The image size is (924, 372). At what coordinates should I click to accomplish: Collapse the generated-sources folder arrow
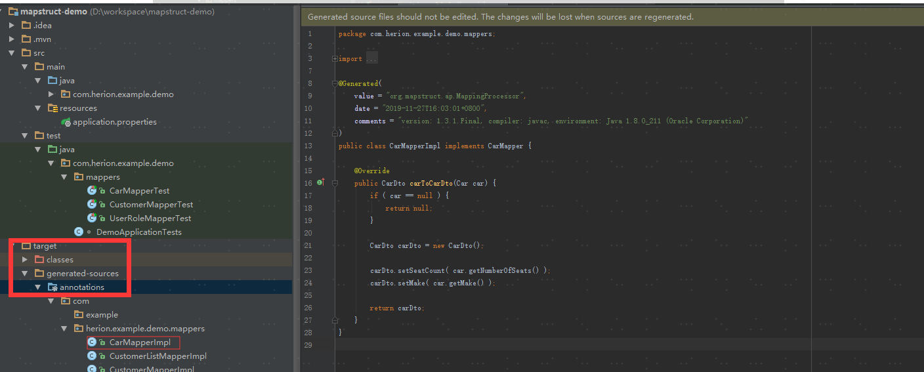(x=25, y=274)
